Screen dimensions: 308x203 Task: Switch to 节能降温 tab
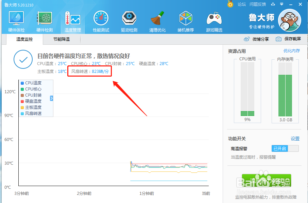pyautogui.click(x=62, y=39)
